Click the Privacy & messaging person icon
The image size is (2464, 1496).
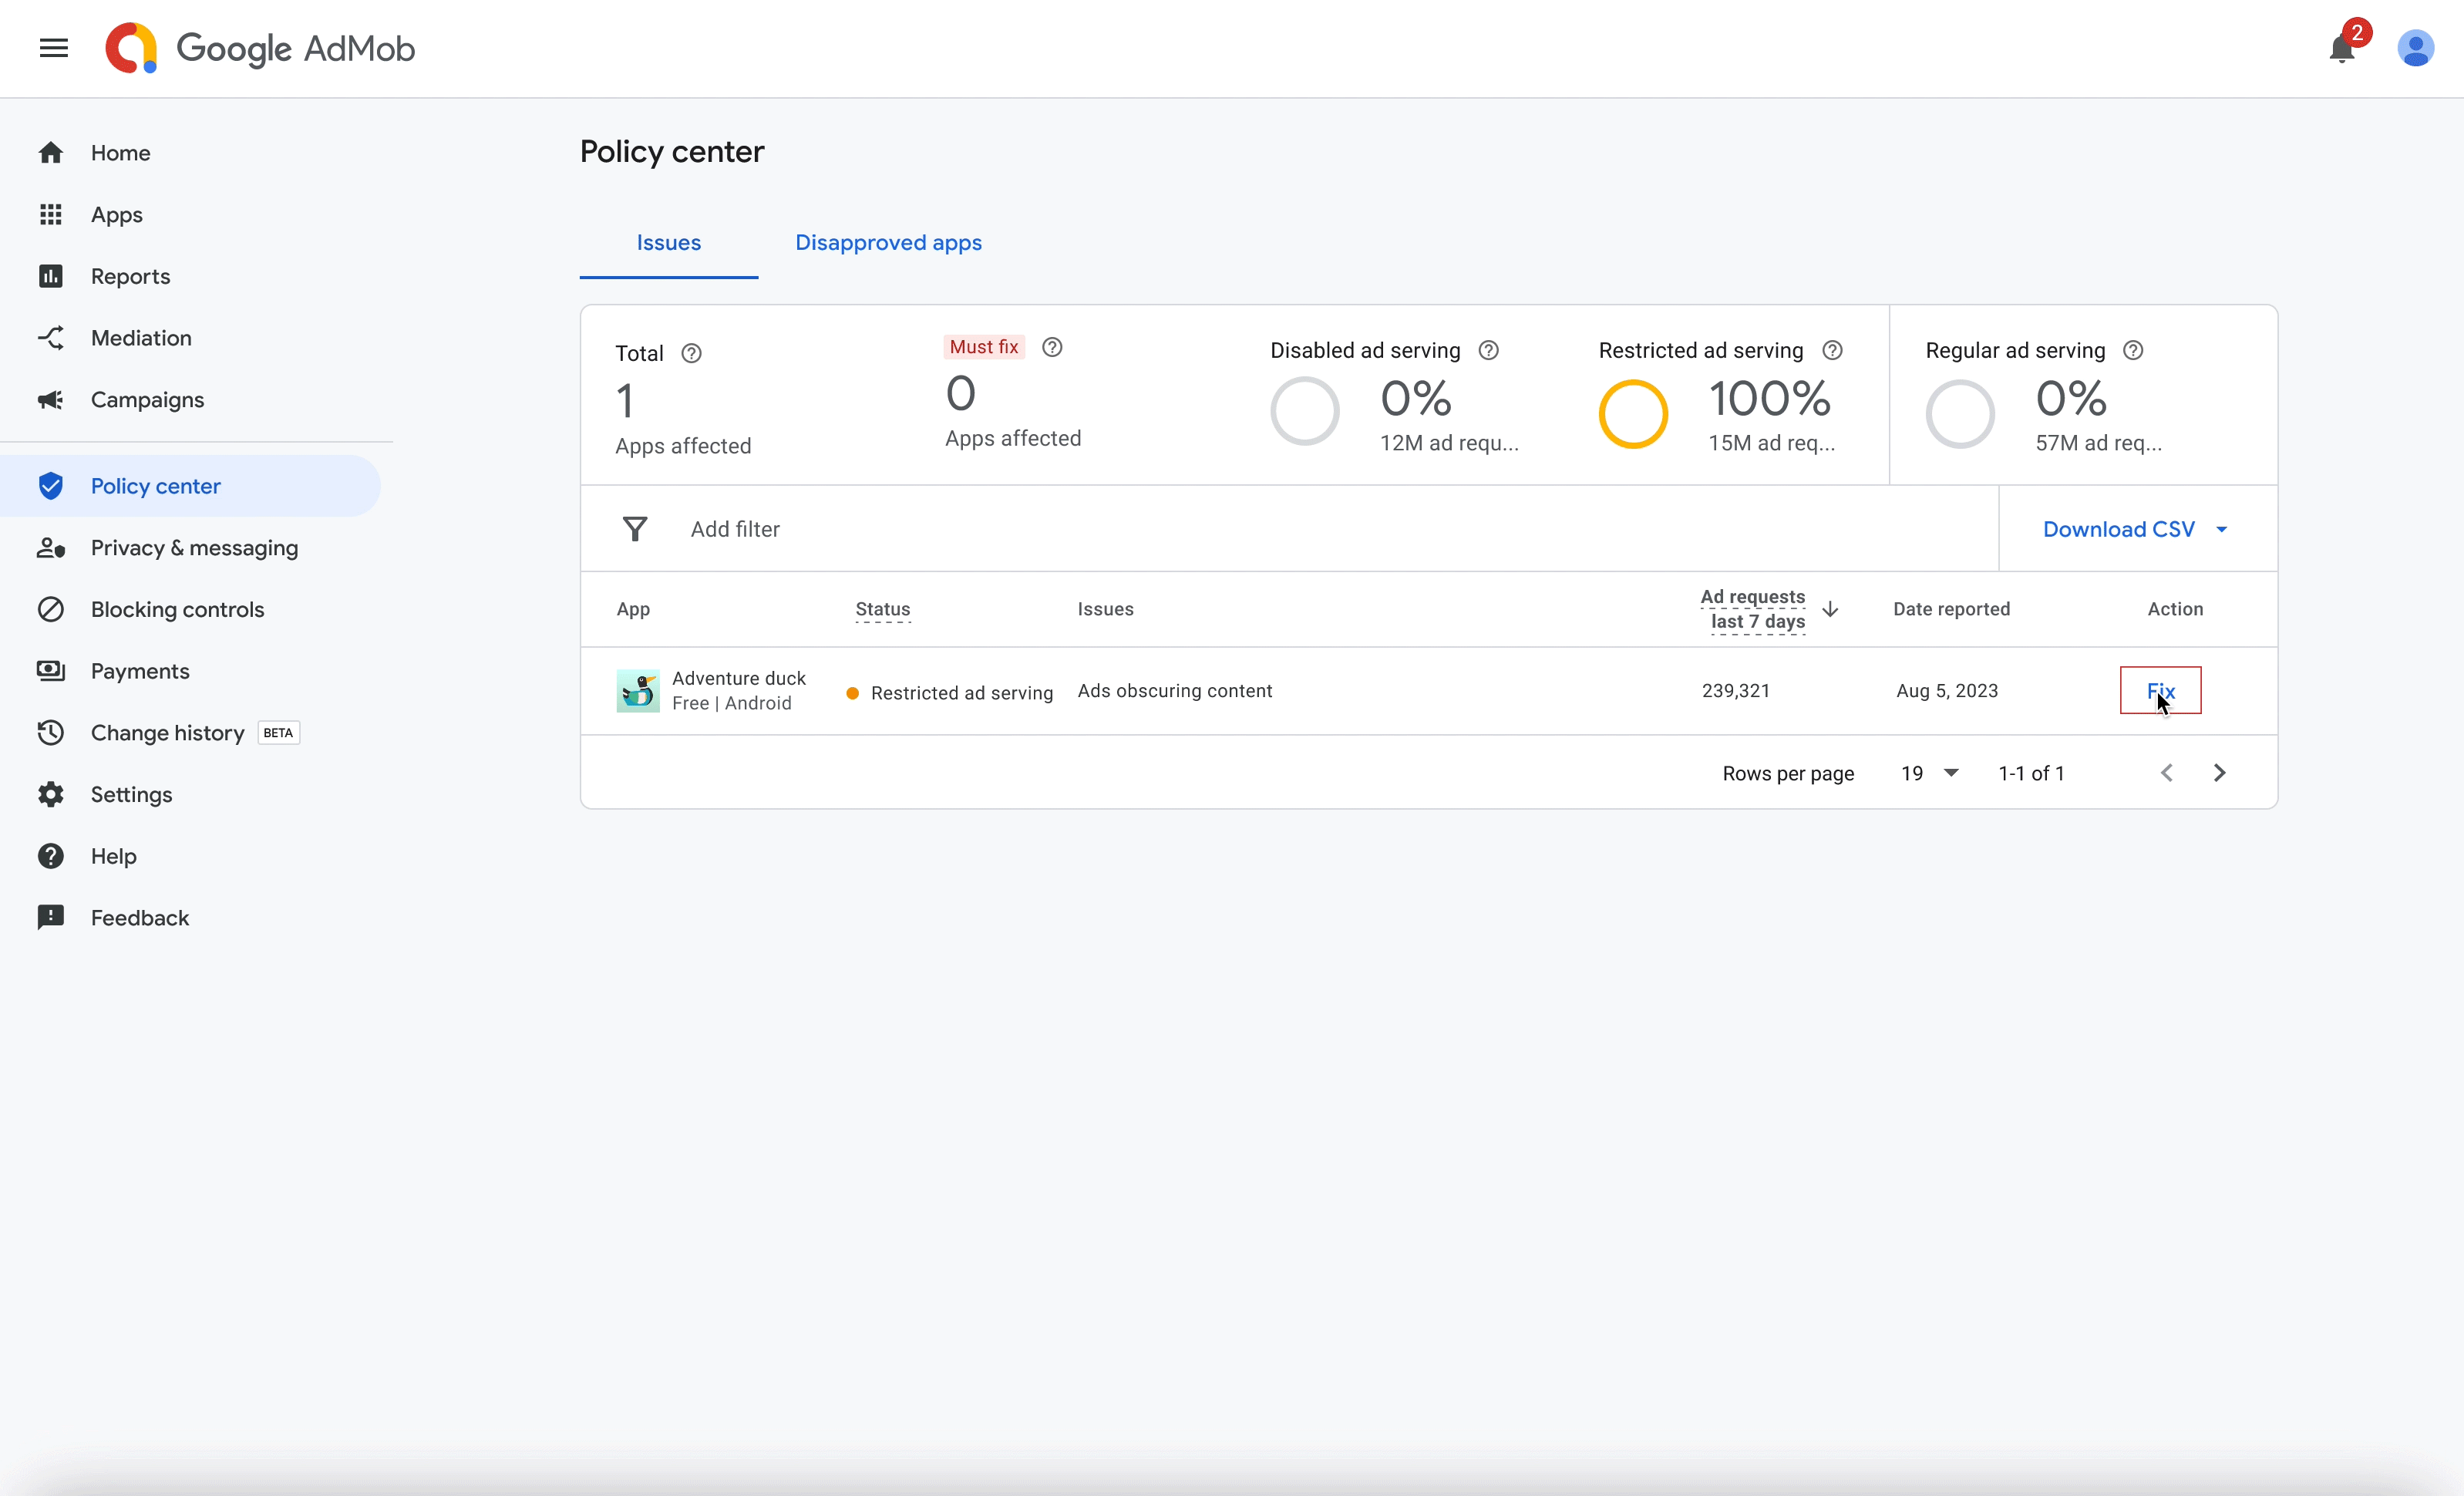pos(51,548)
